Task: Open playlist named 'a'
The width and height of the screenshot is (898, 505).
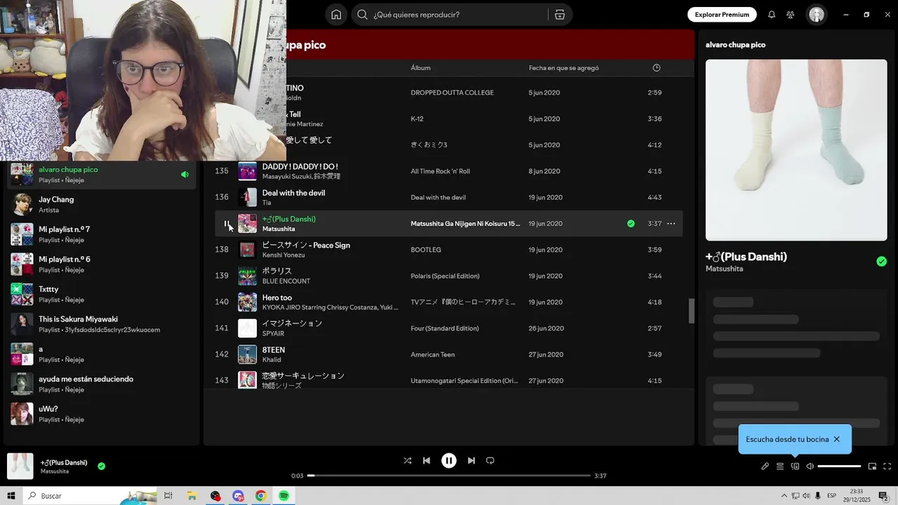Action: point(101,354)
